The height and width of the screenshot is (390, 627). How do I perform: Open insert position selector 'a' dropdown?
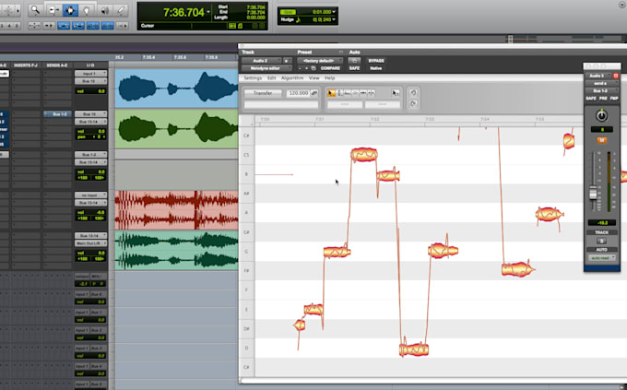point(287,61)
